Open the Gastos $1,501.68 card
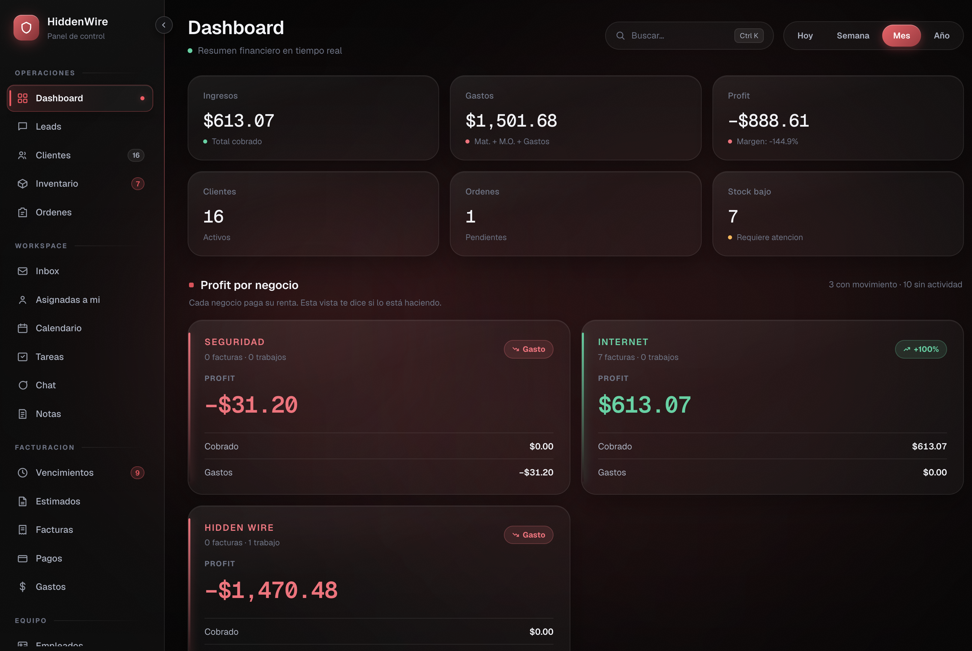The height and width of the screenshot is (651, 972). 575,118
